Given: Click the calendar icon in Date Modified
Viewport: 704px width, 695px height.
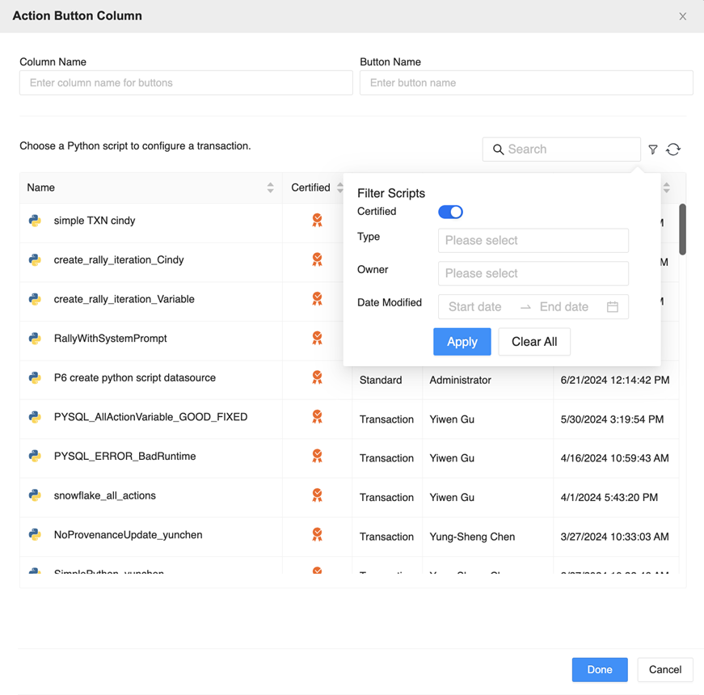Looking at the screenshot, I should click(x=613, y=307).
